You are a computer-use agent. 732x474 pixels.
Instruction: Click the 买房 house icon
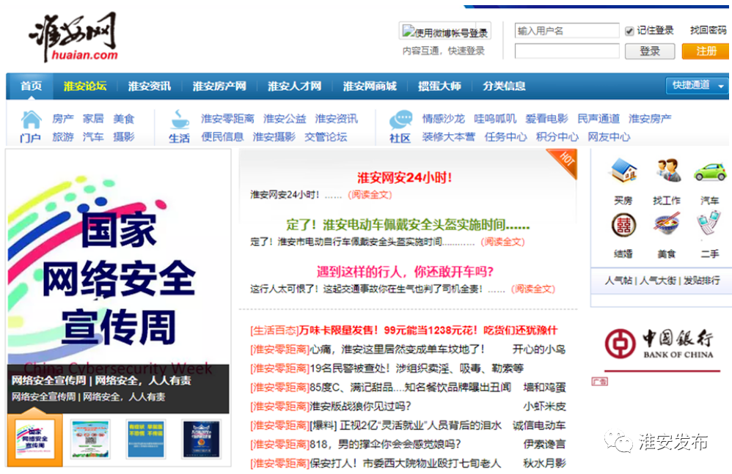click(x=623, y=171)
